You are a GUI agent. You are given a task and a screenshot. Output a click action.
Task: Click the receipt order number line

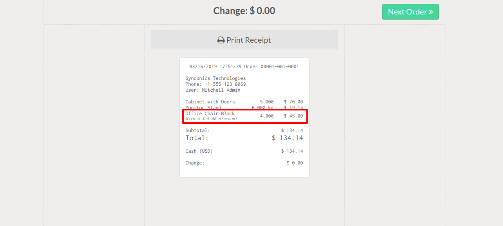click(244, 67)
